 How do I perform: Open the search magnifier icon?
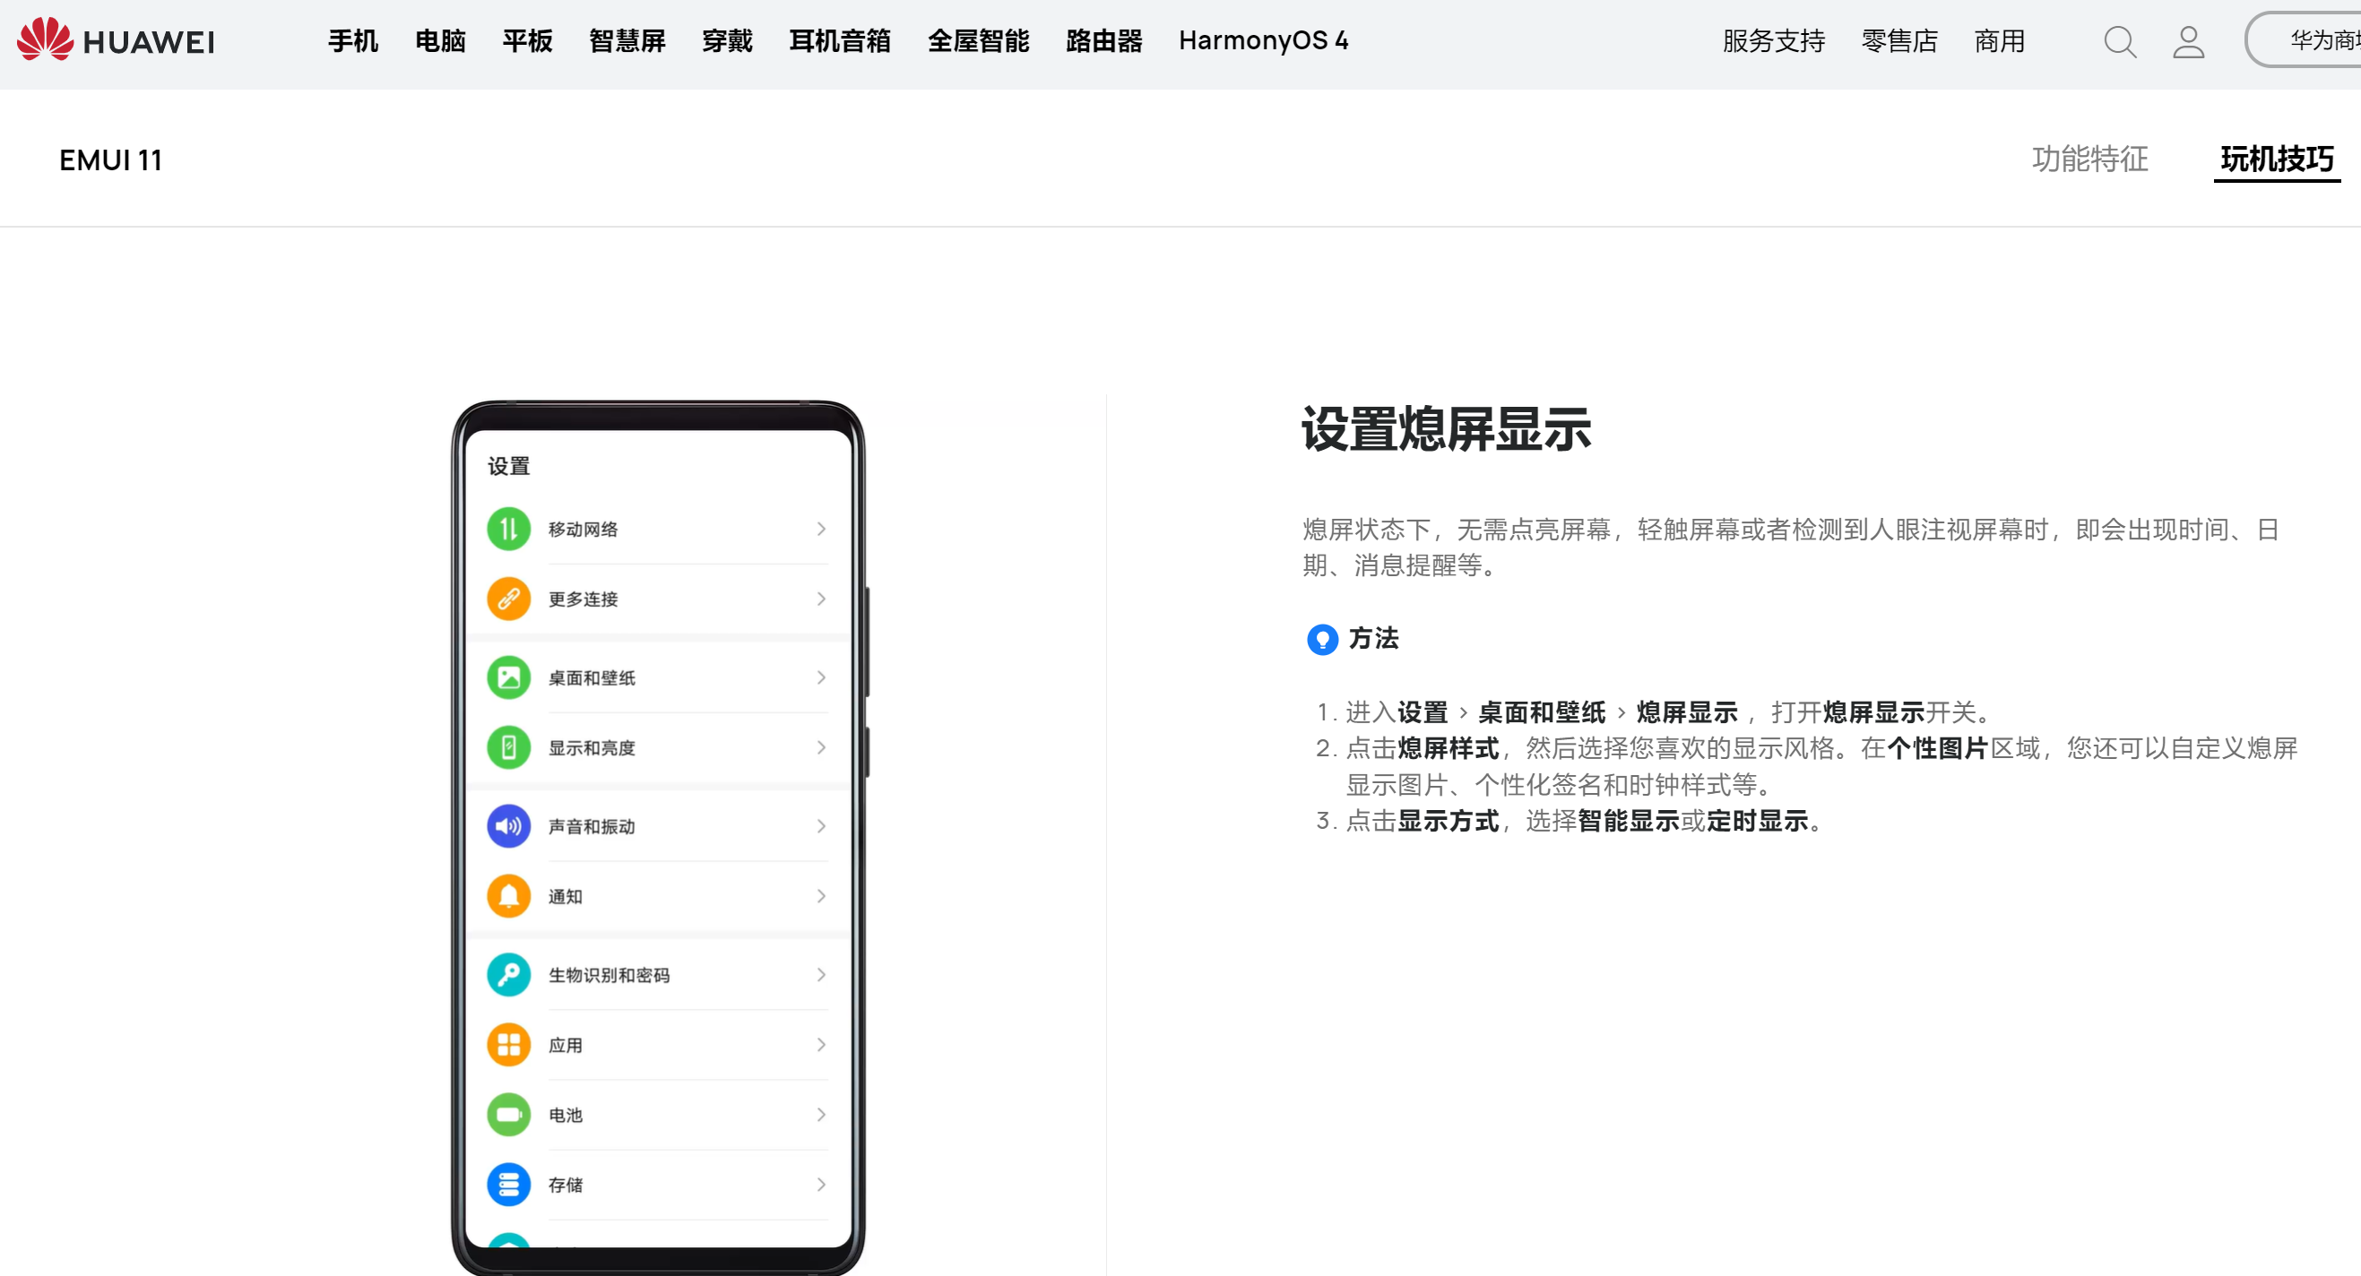pos(2120,42)
